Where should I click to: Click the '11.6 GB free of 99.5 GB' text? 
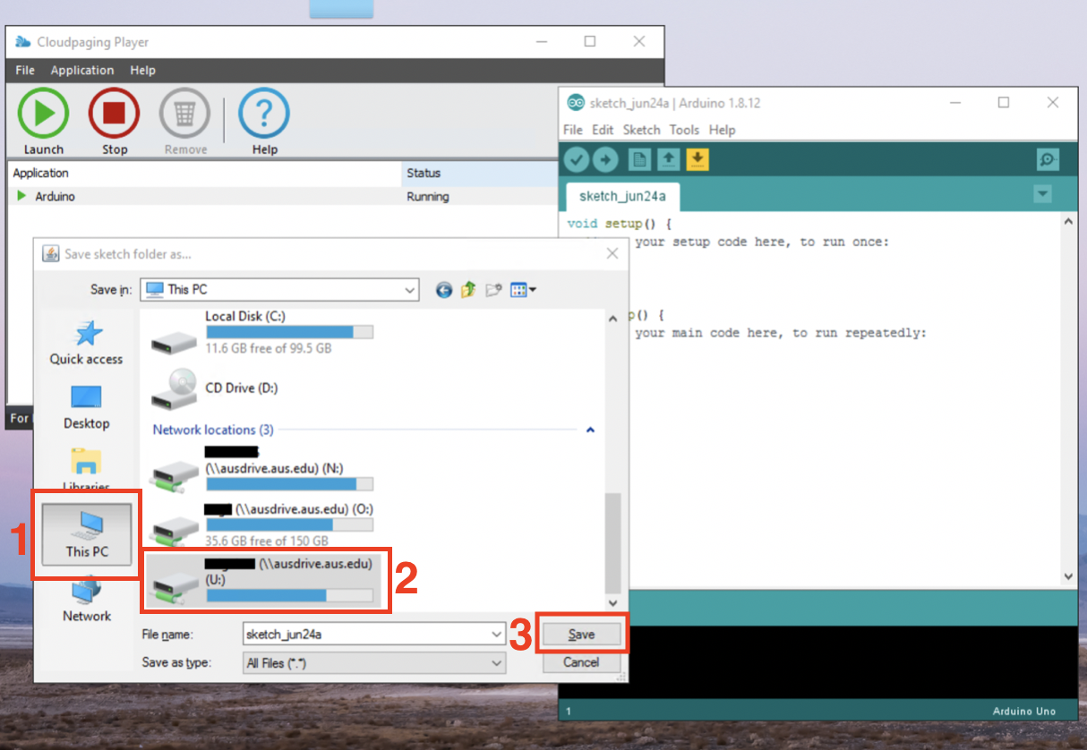click(x=268, y=348)
